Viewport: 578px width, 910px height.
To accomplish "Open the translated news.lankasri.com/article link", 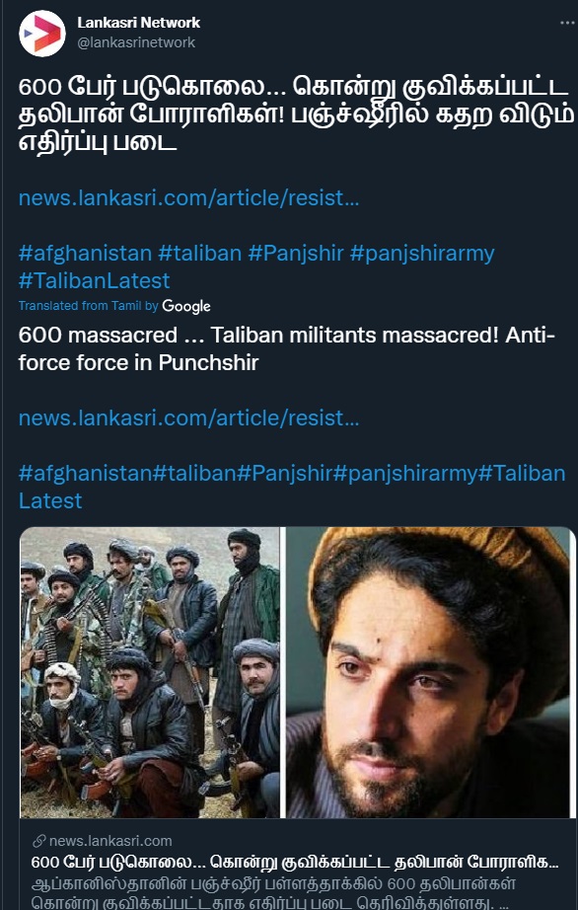I will click(189, 417).
